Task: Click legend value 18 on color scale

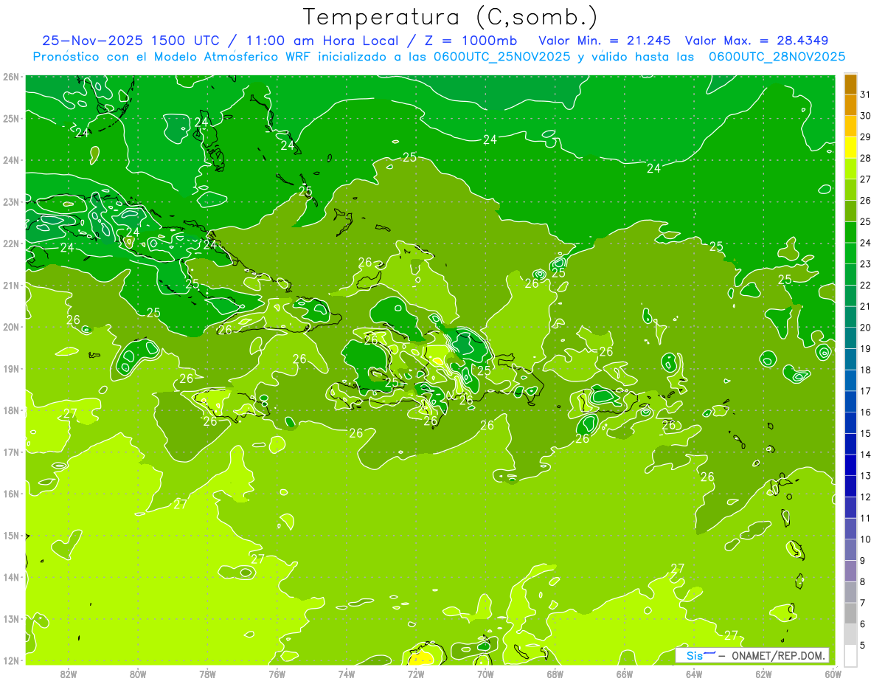Action: [x=866, y=370]
